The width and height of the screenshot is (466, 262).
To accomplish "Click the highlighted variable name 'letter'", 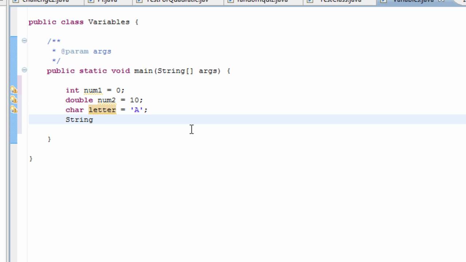I will (102, 110).
